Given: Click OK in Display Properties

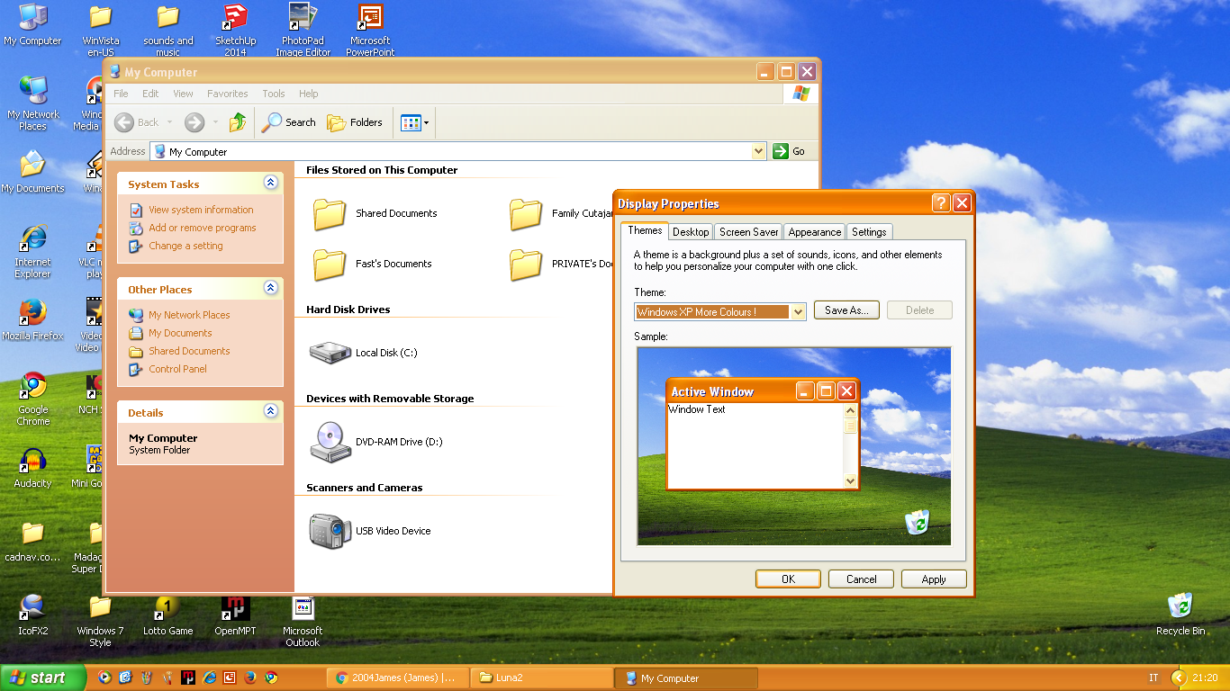Looking at the screenshot, I should [788, 579].
